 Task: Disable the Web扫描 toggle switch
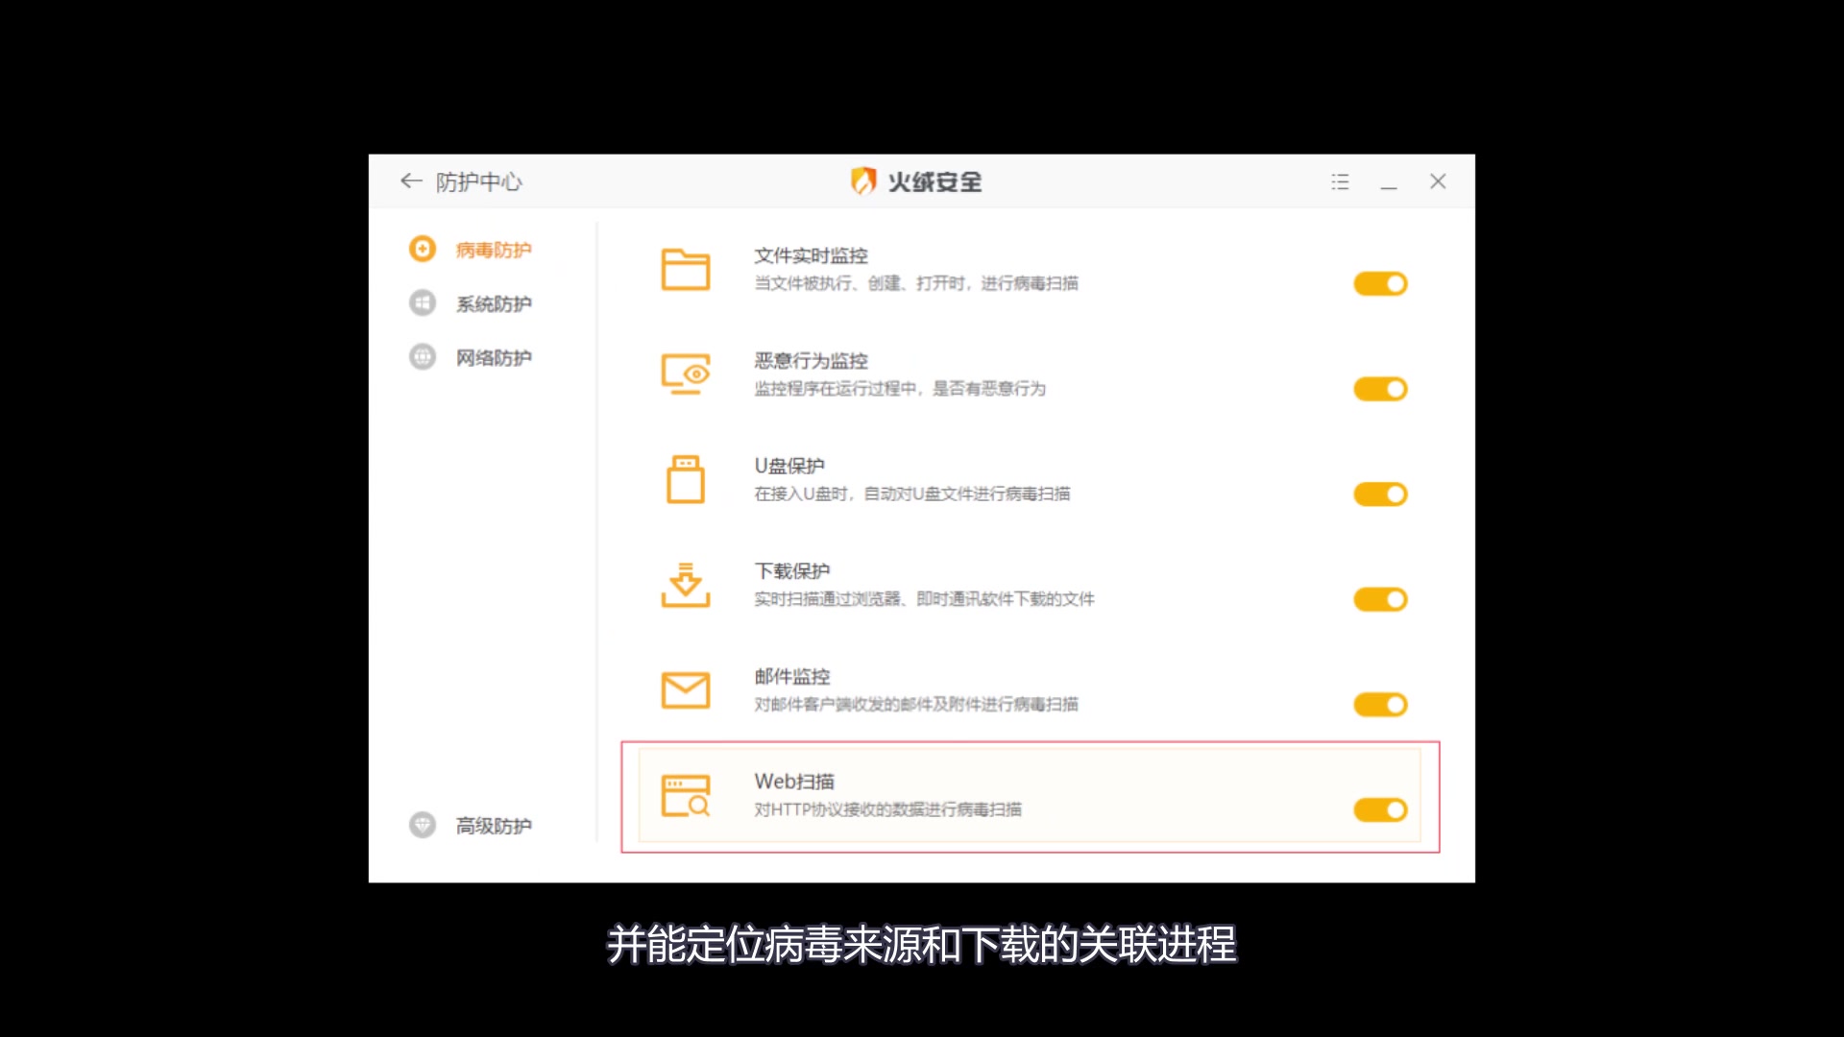coord(1380,809)
